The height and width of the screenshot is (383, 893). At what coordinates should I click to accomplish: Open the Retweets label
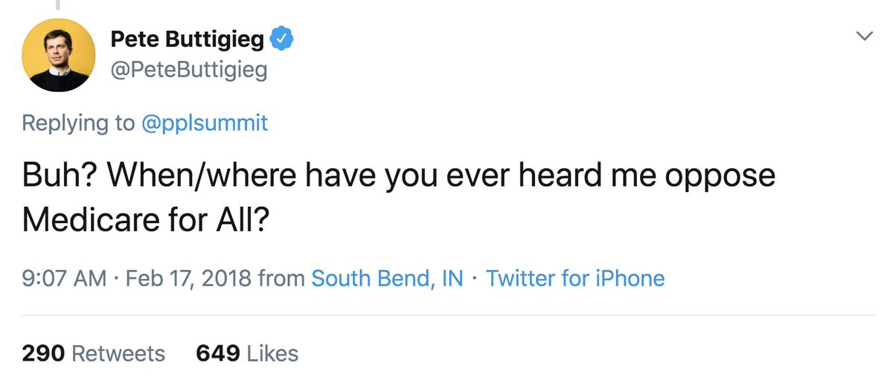(119, 353)
